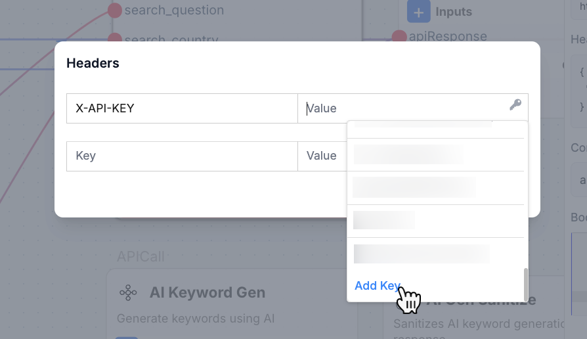587x339 pixels.
Task: Click the red port beside apiResponse
Action: 399,36
